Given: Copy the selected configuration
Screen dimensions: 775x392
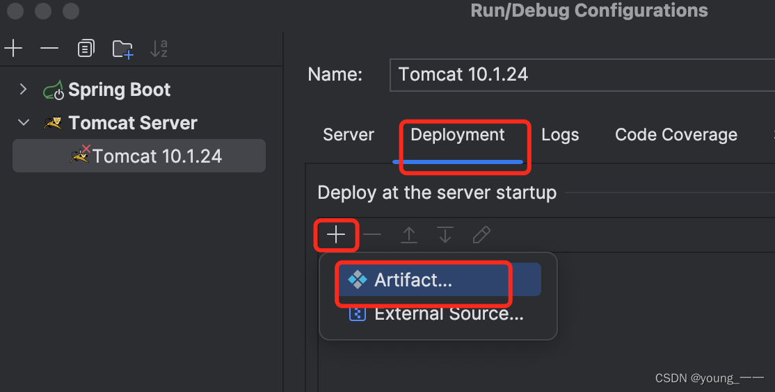Looking at the screenshot, I should pos(86,49).
